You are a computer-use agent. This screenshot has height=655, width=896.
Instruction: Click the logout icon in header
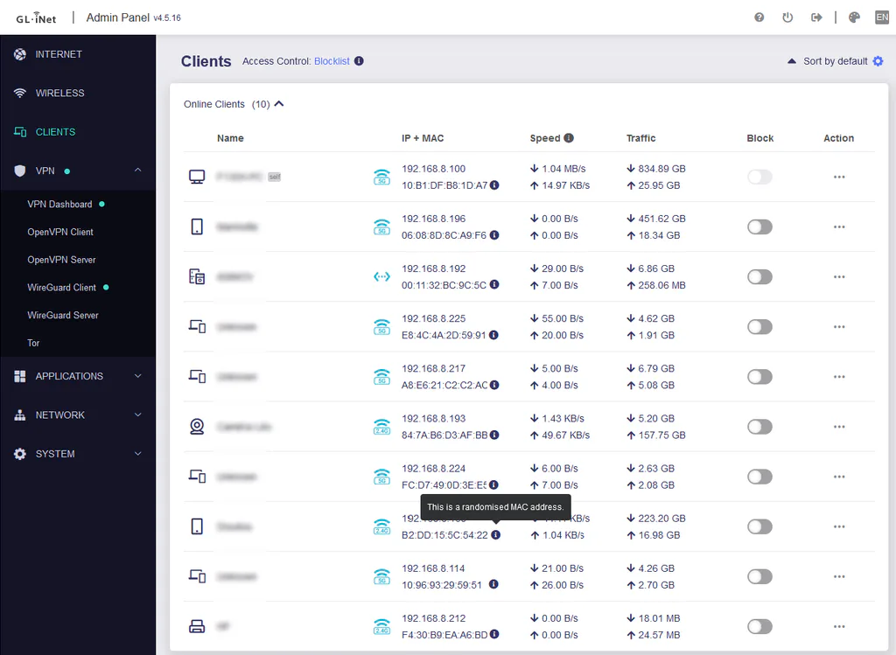[816, 17]
